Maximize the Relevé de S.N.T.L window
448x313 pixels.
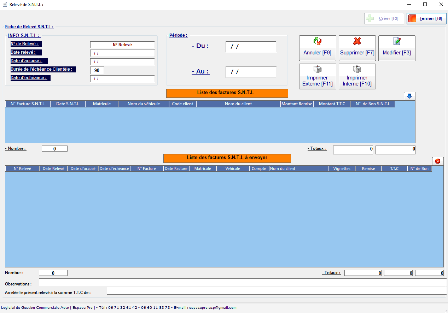pyautogui.click(x=425, y=5)
